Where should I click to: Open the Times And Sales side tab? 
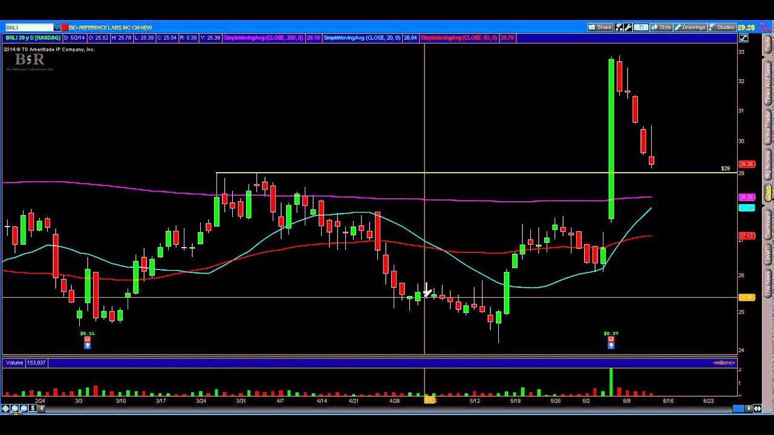coord(768,83)
